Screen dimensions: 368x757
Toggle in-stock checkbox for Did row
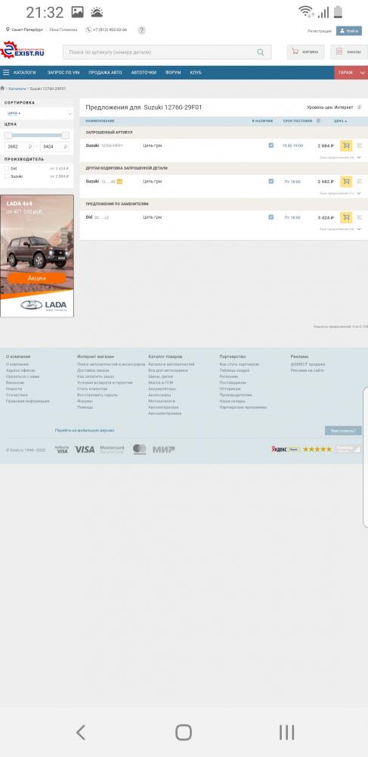[271, 217]
